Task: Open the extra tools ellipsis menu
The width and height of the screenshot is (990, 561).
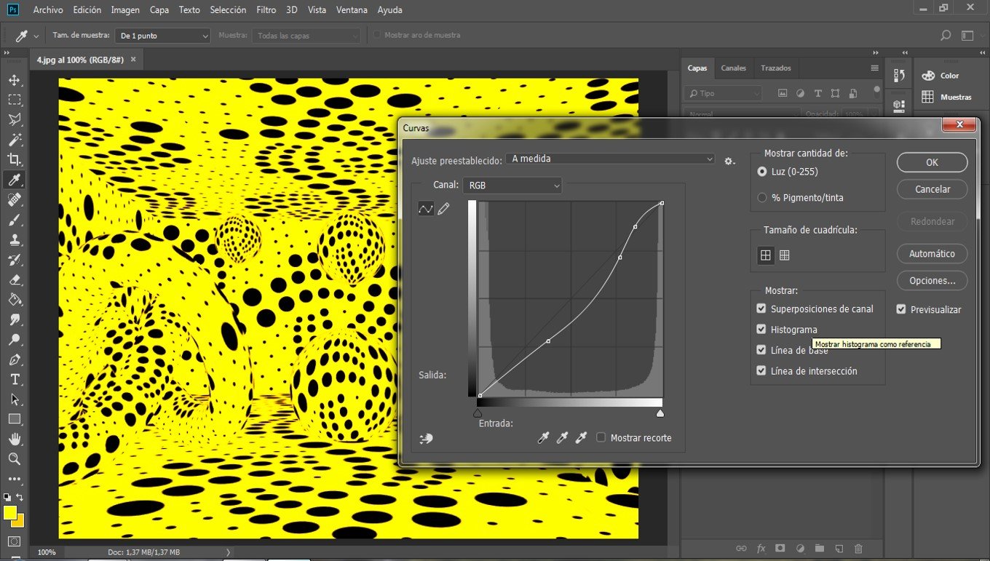Action: [x=14, y=480]
